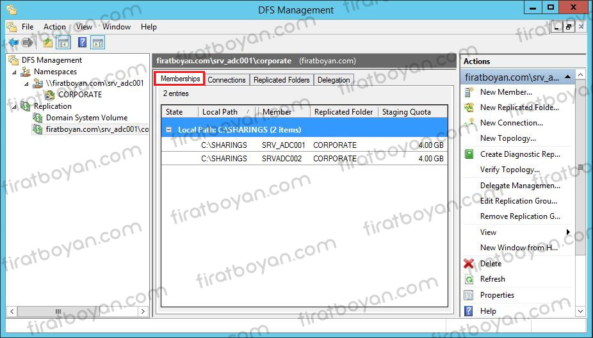Image resolution: width=593 pixels, height=338 pixels.
Task: Select Domain System Volume in tree
Action: tap(86, 118)
